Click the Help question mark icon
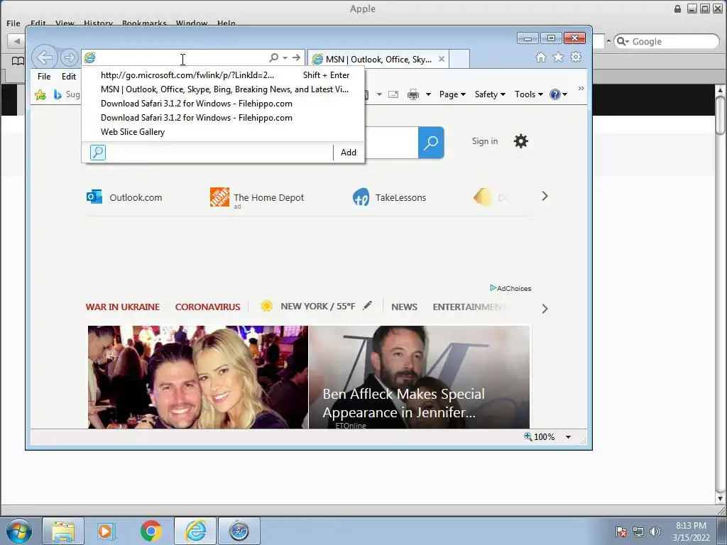 click(554, 94)
